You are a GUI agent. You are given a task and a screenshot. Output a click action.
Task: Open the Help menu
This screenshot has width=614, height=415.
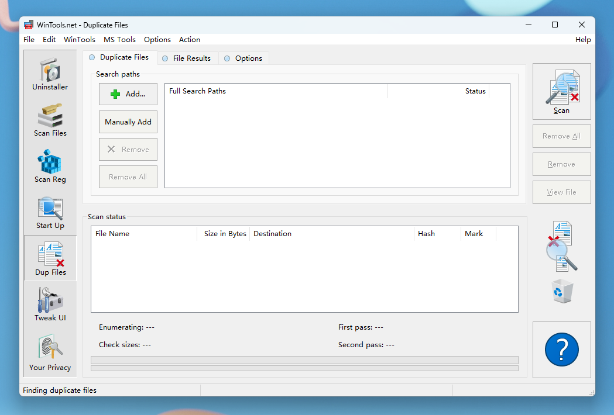tap(582, 40)
